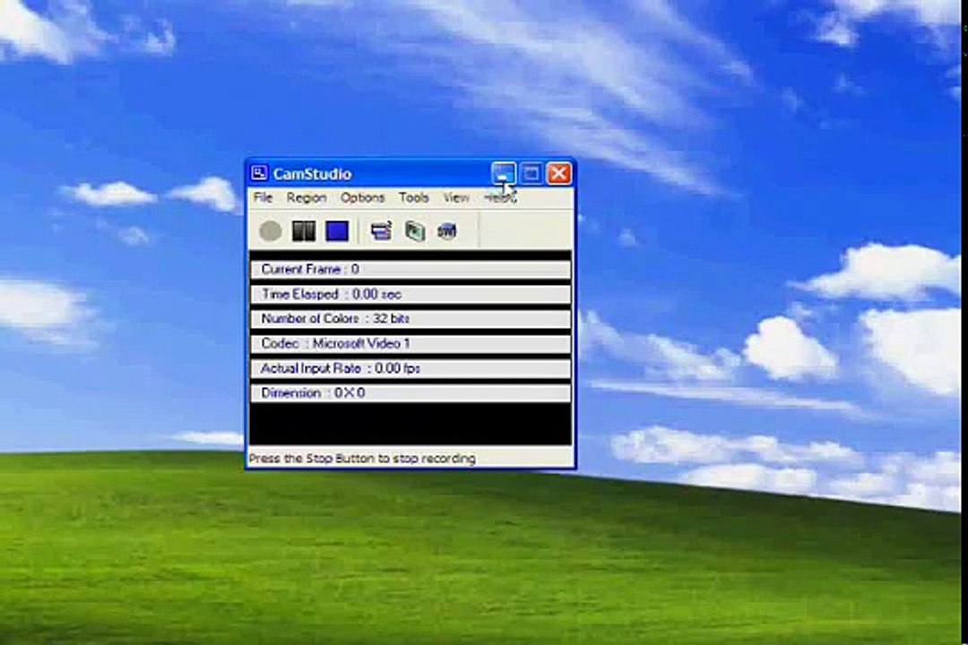Click the CamStudio title text

(313, 174)
